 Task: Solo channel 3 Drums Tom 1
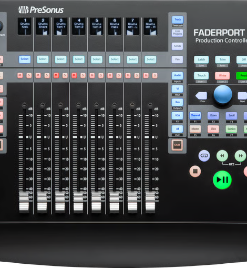65,75
